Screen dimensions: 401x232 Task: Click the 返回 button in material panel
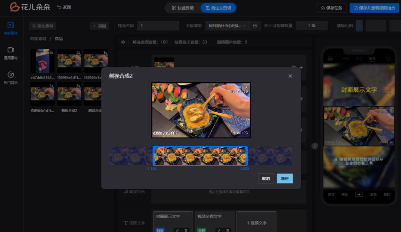[x=100, y=26]
